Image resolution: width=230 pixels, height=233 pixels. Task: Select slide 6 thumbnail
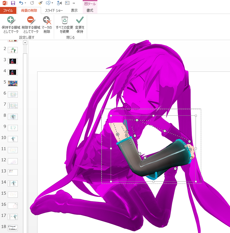13,95
